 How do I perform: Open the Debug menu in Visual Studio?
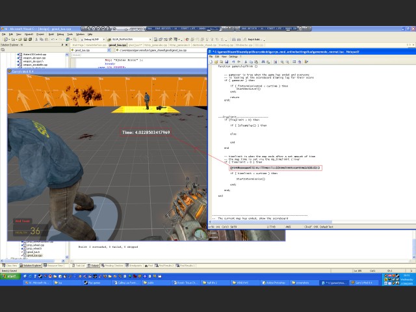tap(60, 34)
